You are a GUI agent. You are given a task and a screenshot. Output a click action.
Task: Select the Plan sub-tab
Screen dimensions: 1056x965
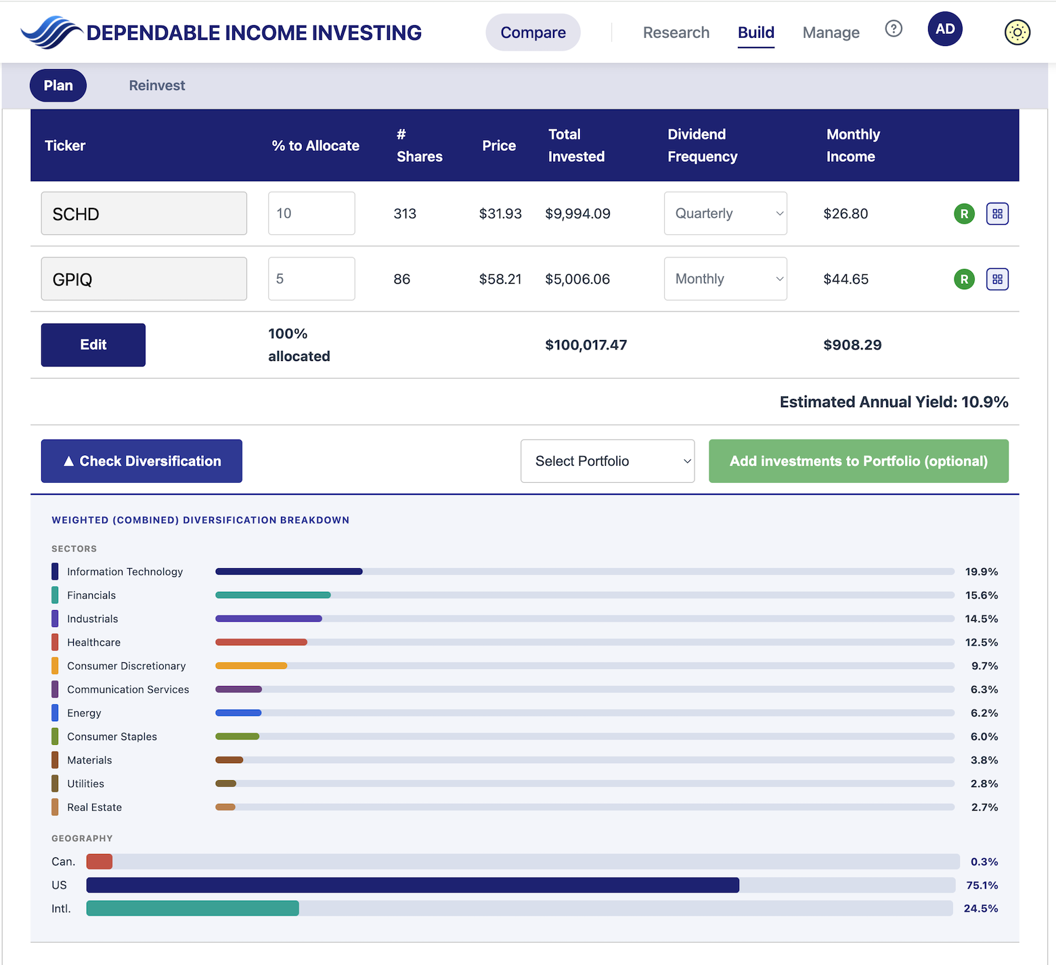tap(58, 85)
